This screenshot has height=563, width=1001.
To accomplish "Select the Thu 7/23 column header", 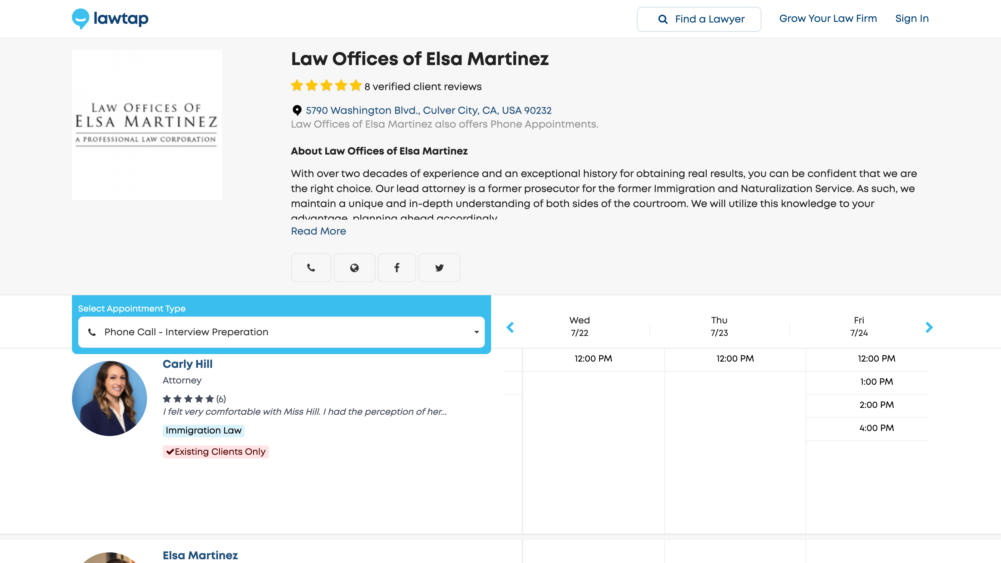I will 719,326.
